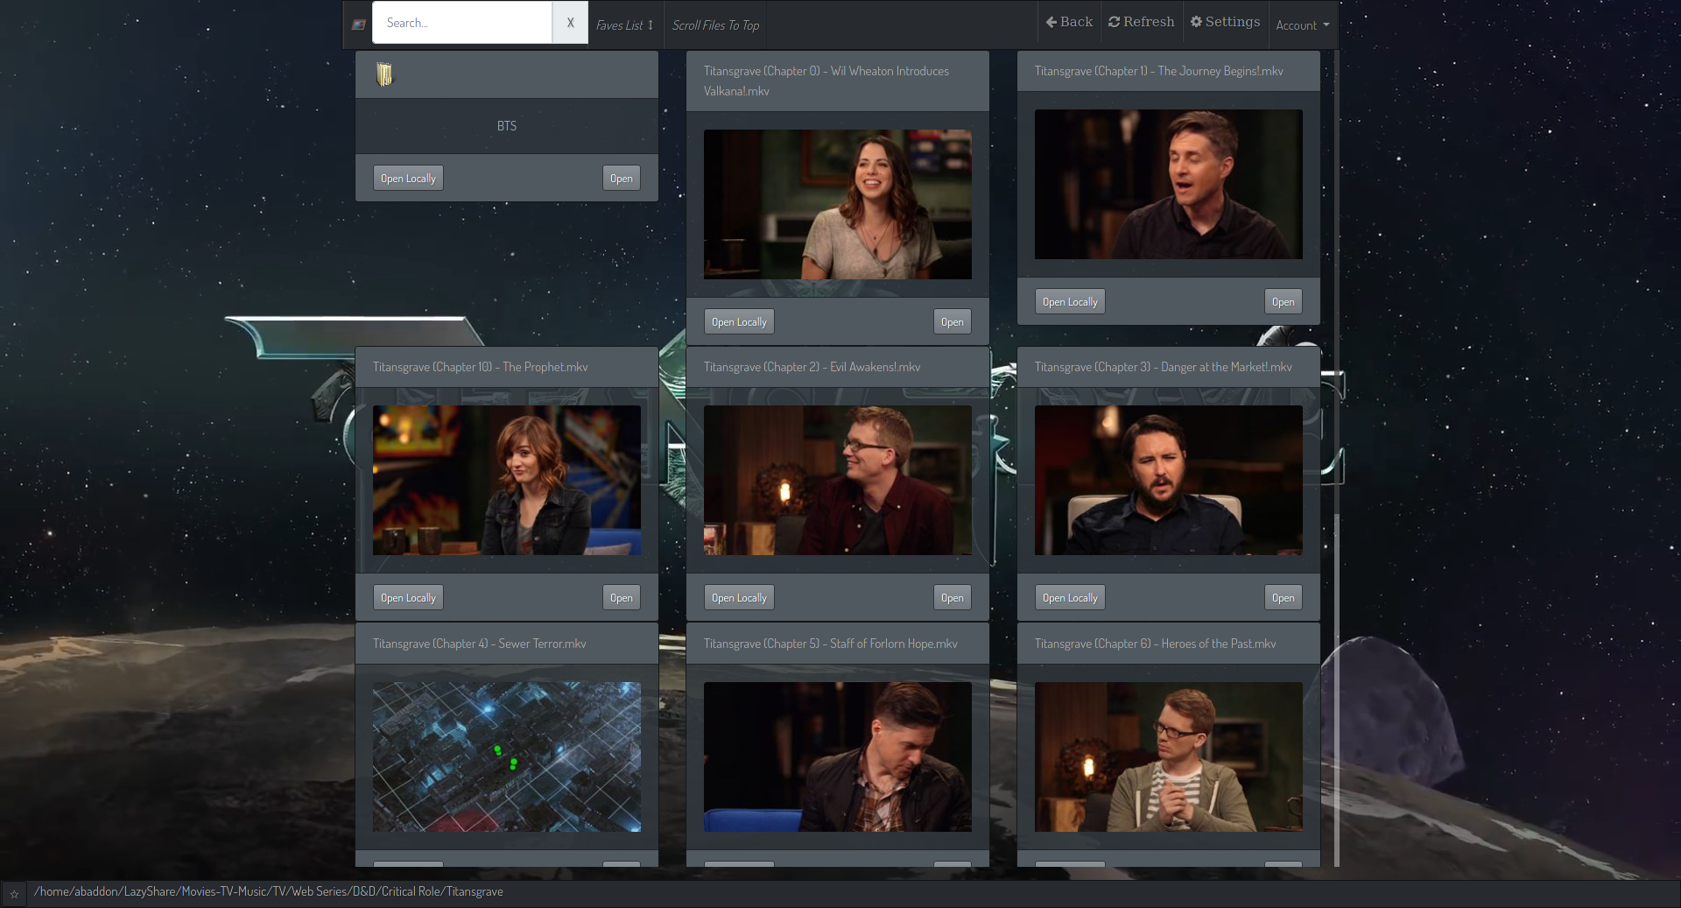Go Back to previous folder
Viewport: 1681px width, 908px height.
click(x=1069, y=22)
